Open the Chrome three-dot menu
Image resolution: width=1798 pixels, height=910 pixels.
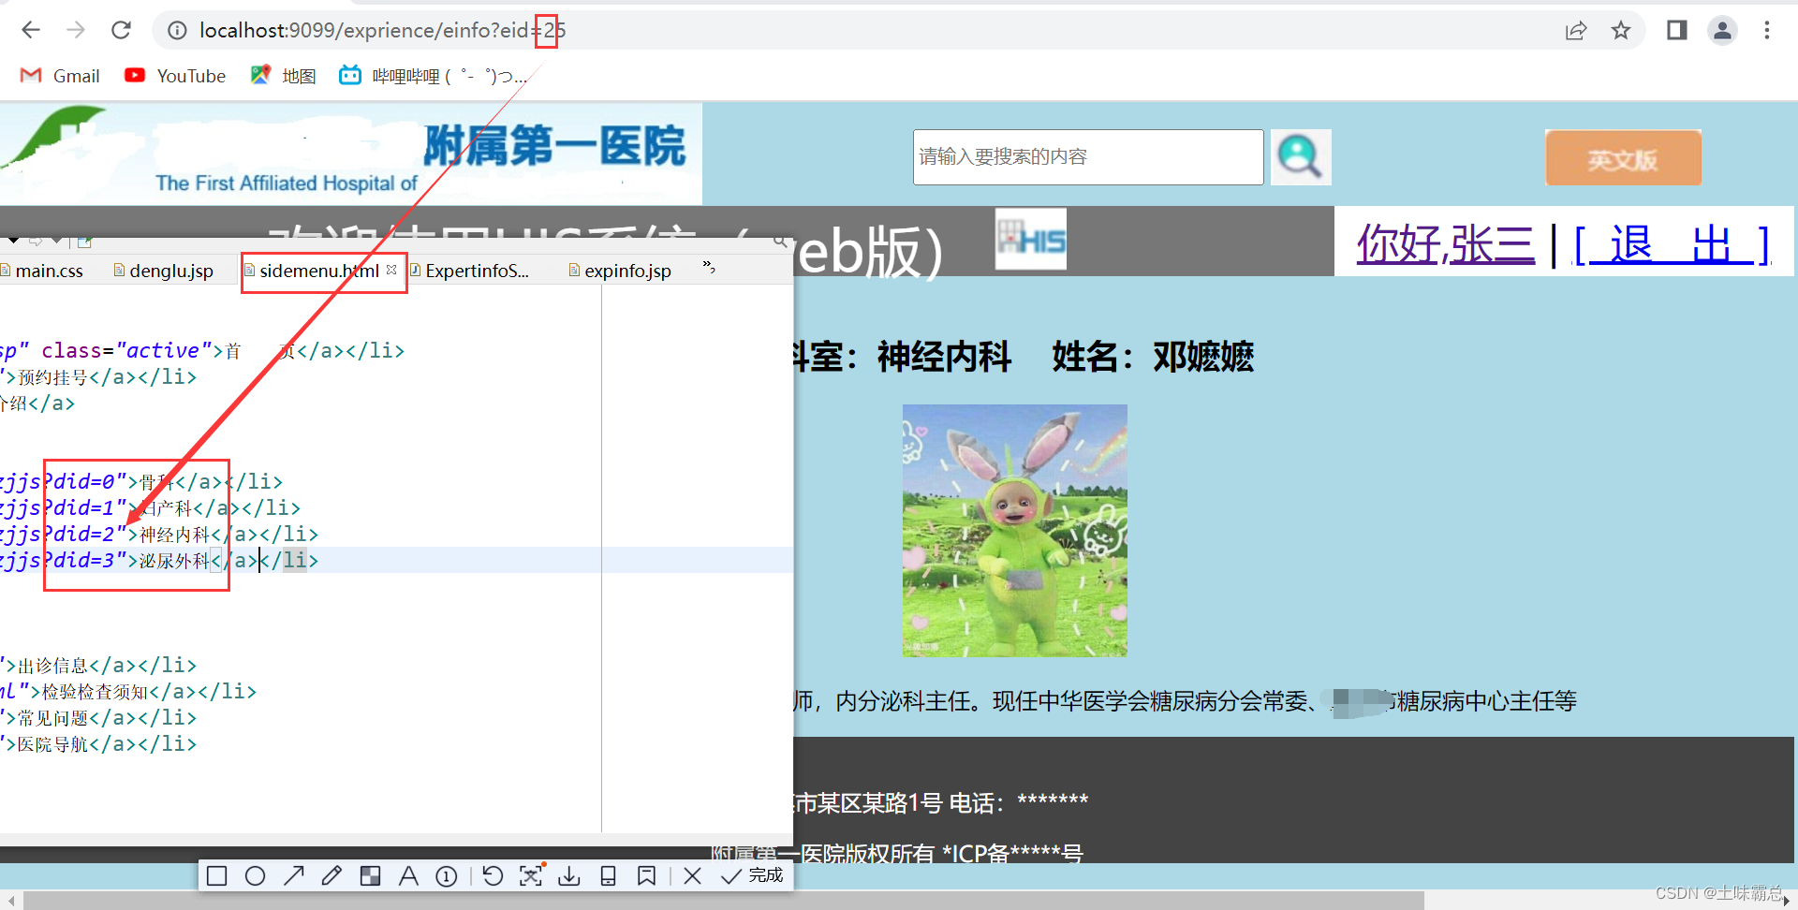pyautogui.click(x=1767, y=31)
